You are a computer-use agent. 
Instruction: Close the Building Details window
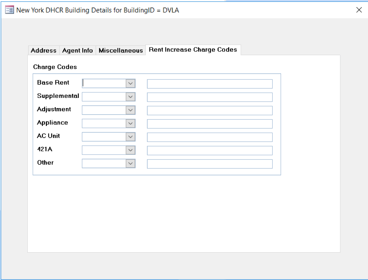click(359, 10)
